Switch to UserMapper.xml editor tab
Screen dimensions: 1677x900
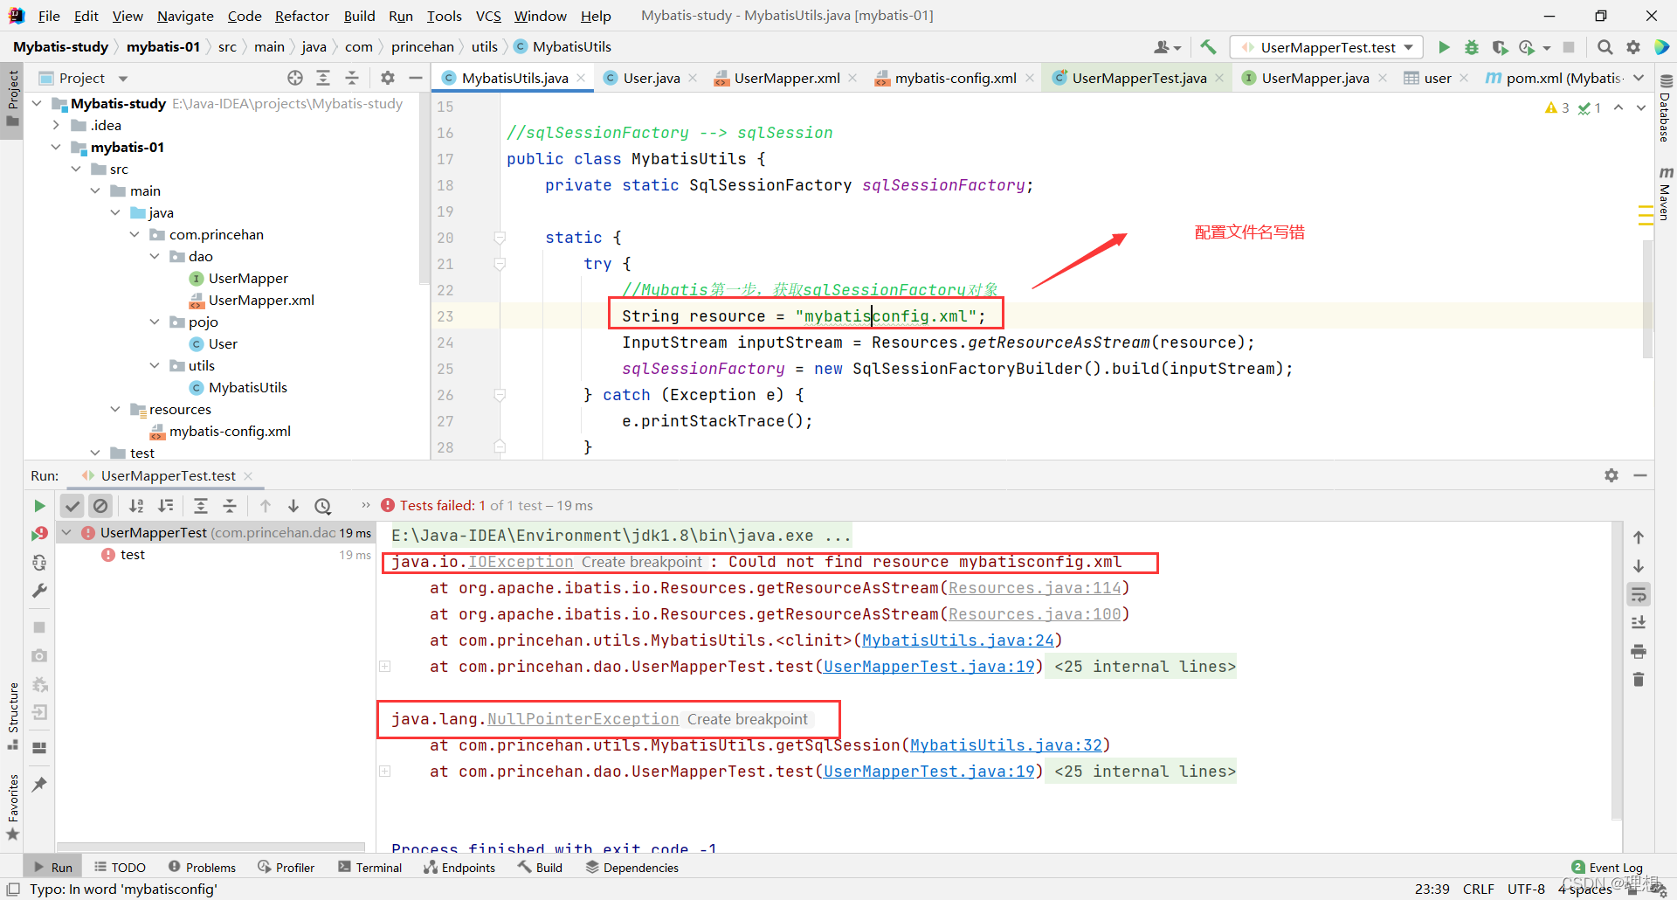point(786,78)
